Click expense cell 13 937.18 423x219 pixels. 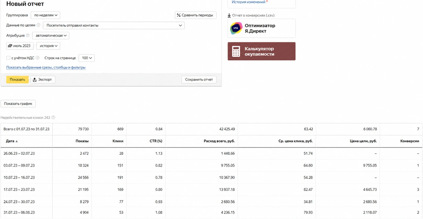(x=227, y=189)
